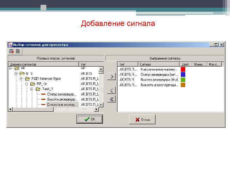Click signal icon beside Высота резервуар

coord(43,99)
